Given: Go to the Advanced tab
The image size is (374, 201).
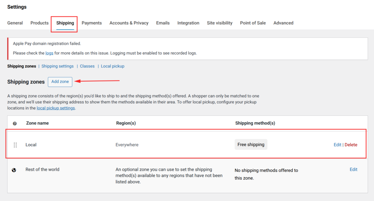Looking at the screenshot, I should point(283,23).
